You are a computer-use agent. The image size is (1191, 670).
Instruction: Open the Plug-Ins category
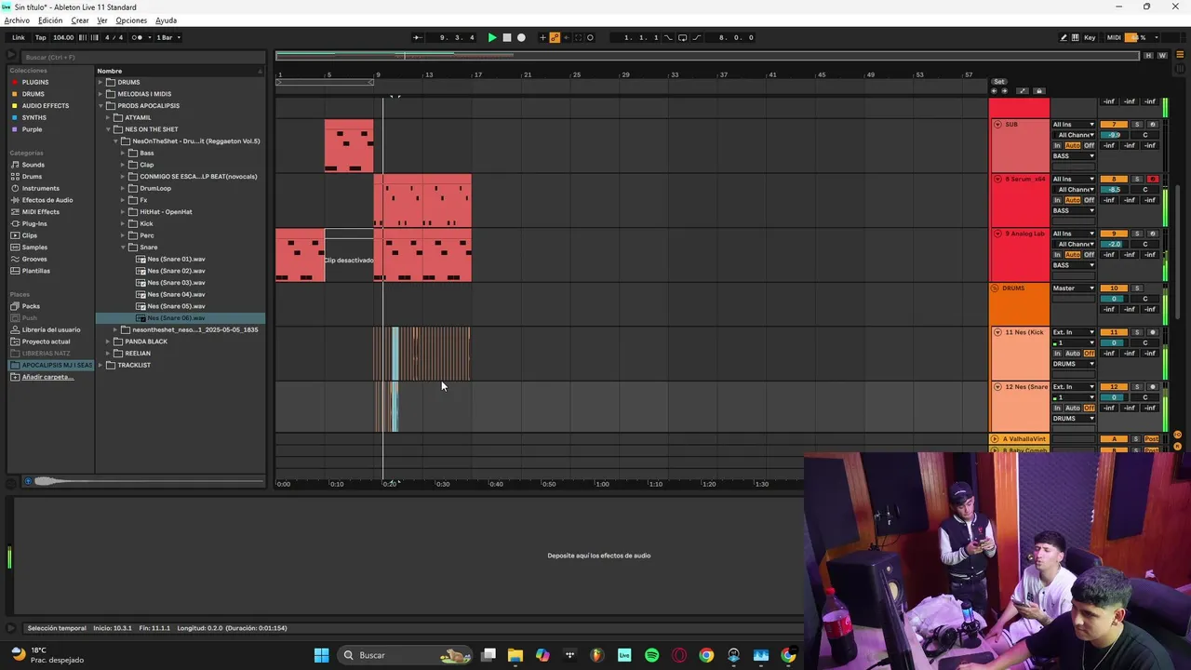click(34, 224)
